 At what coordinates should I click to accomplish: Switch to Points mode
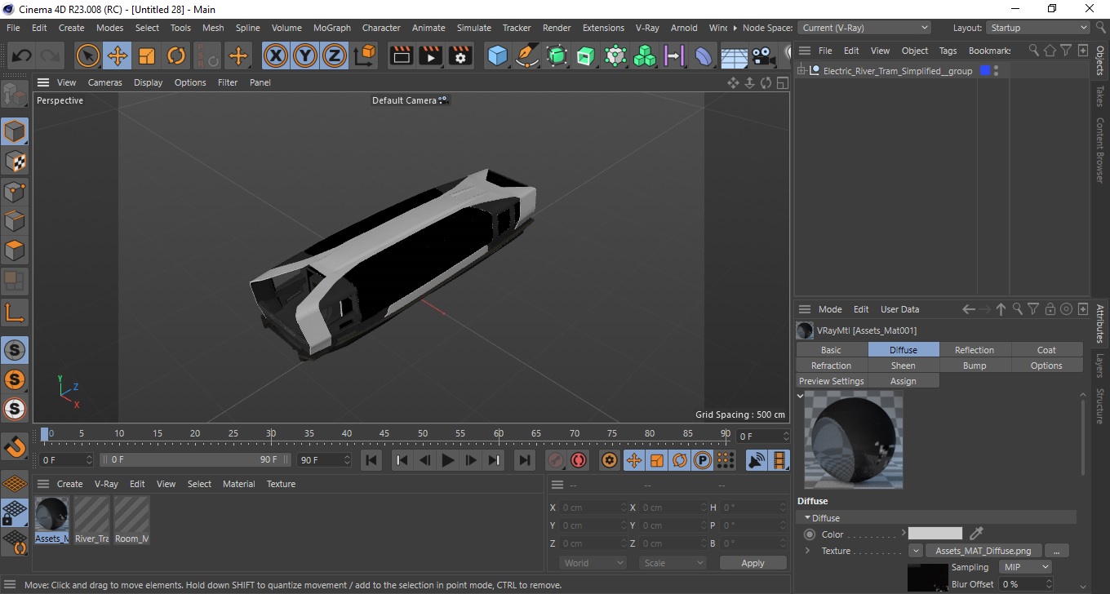click(x=15, y=191)
